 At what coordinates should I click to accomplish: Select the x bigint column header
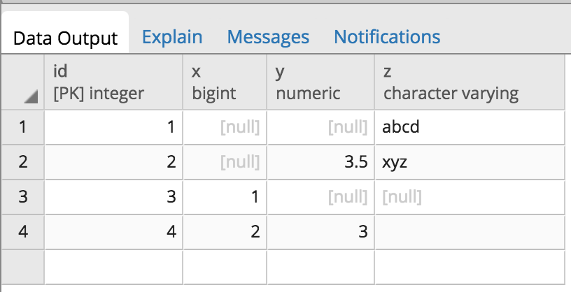click(225, 82)
